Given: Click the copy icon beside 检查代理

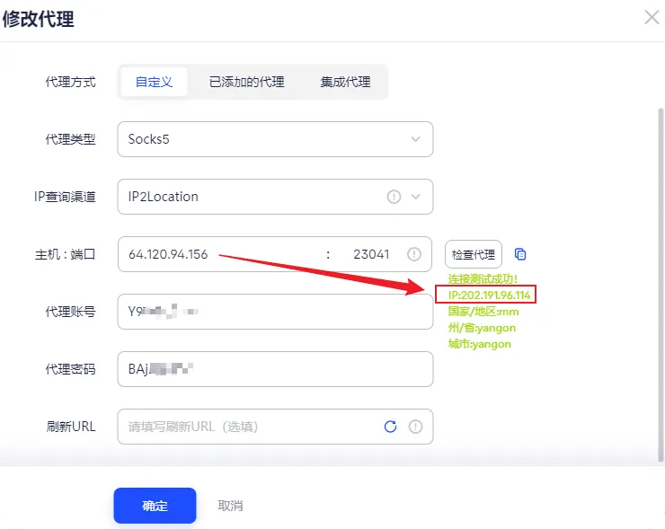Looking at the screenshot, I should [x=520, y=254].
